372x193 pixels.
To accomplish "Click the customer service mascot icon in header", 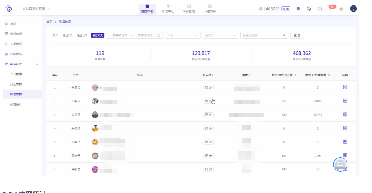I will coord(309,9).
